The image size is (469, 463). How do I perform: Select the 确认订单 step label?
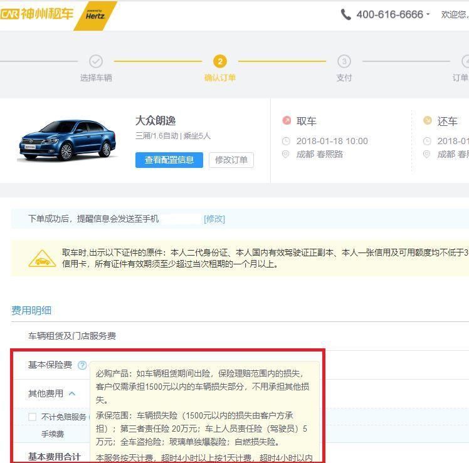click(220, 78)
